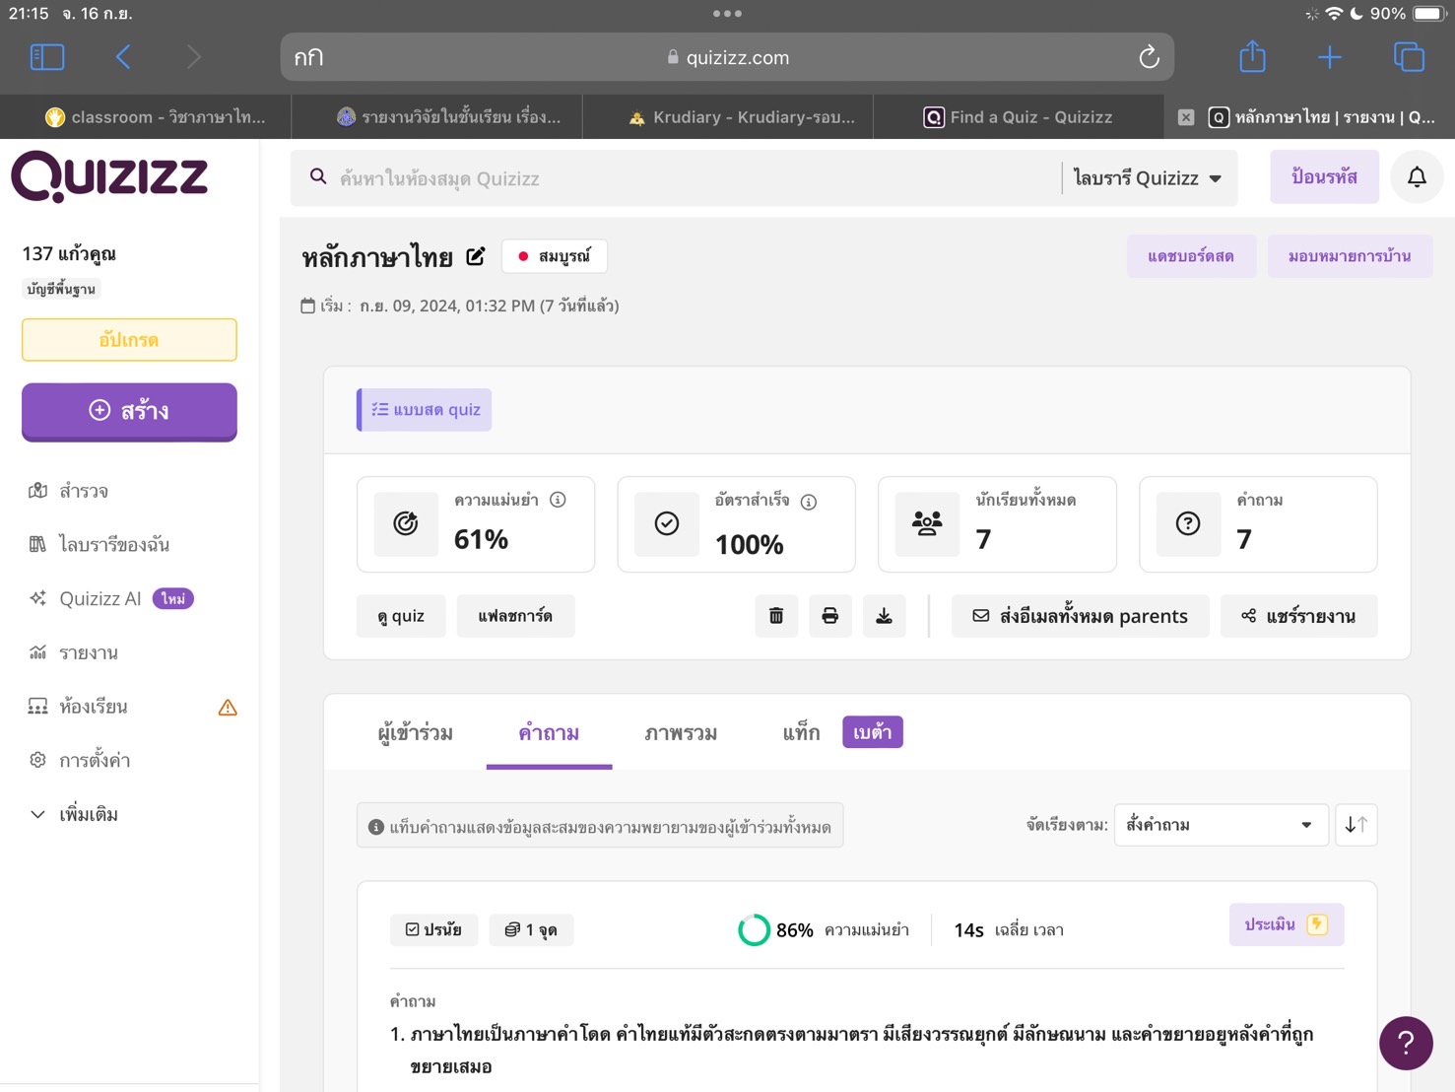The height and width of the screenshot is (1092, 1455).
Task: Open the Find a Quiz browser tab
Action: point(1018,116)
